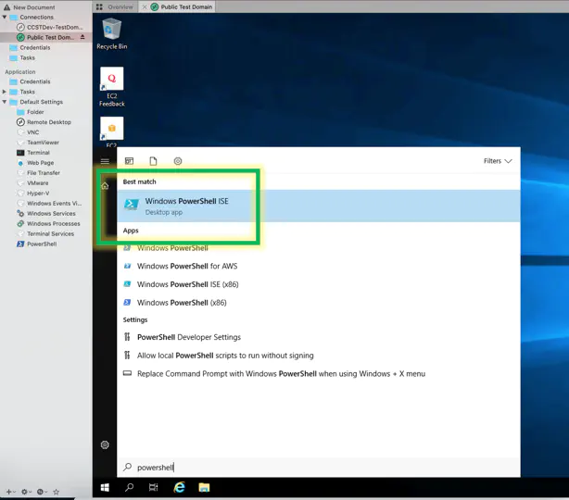Screen dimensions: 569x500
Task: Click the Windows Start button on the taskbar
Action: (105, 488)
